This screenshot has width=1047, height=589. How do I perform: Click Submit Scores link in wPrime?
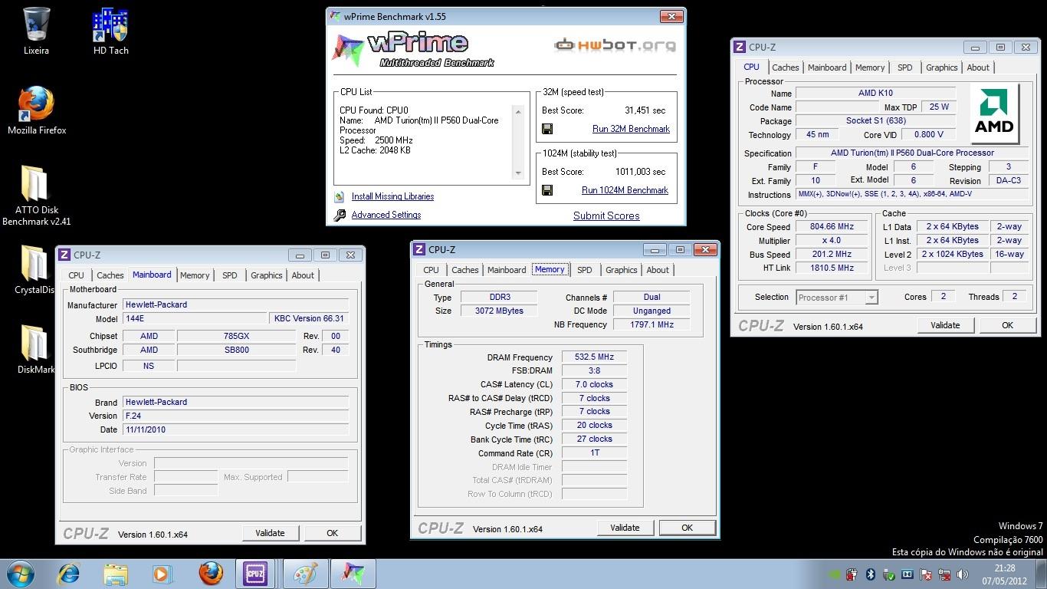click(606, 216)
